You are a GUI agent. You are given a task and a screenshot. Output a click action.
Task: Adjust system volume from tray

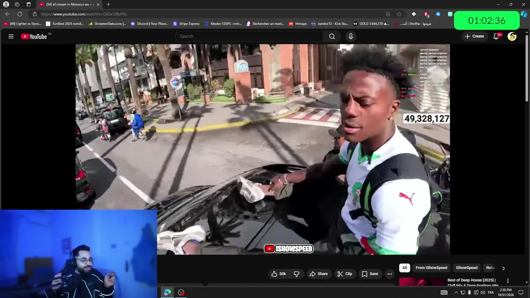point(483,293)
